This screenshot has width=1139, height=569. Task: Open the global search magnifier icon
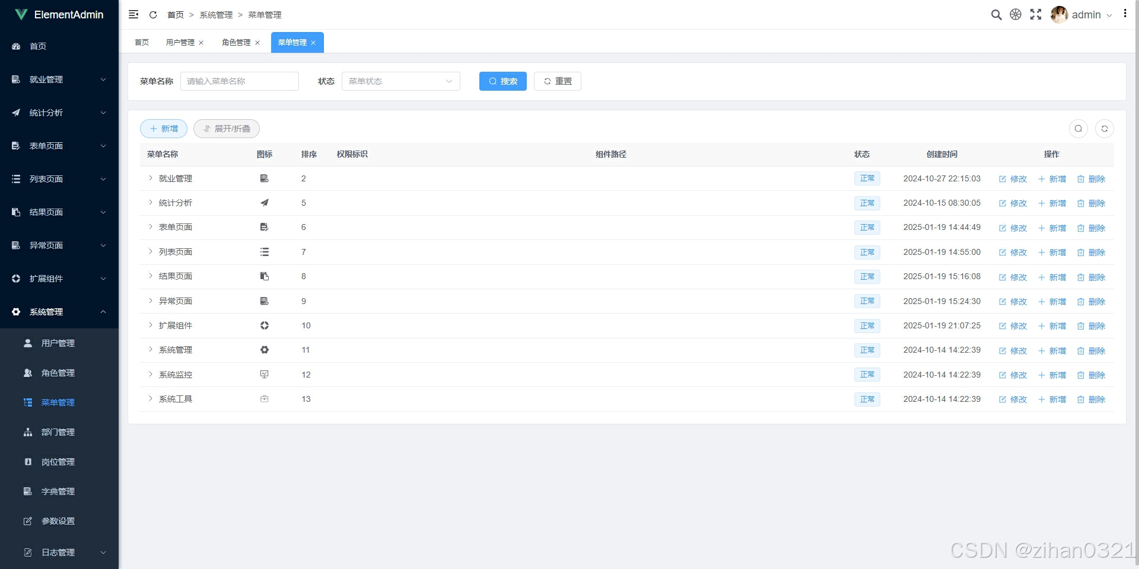[996, 14]
